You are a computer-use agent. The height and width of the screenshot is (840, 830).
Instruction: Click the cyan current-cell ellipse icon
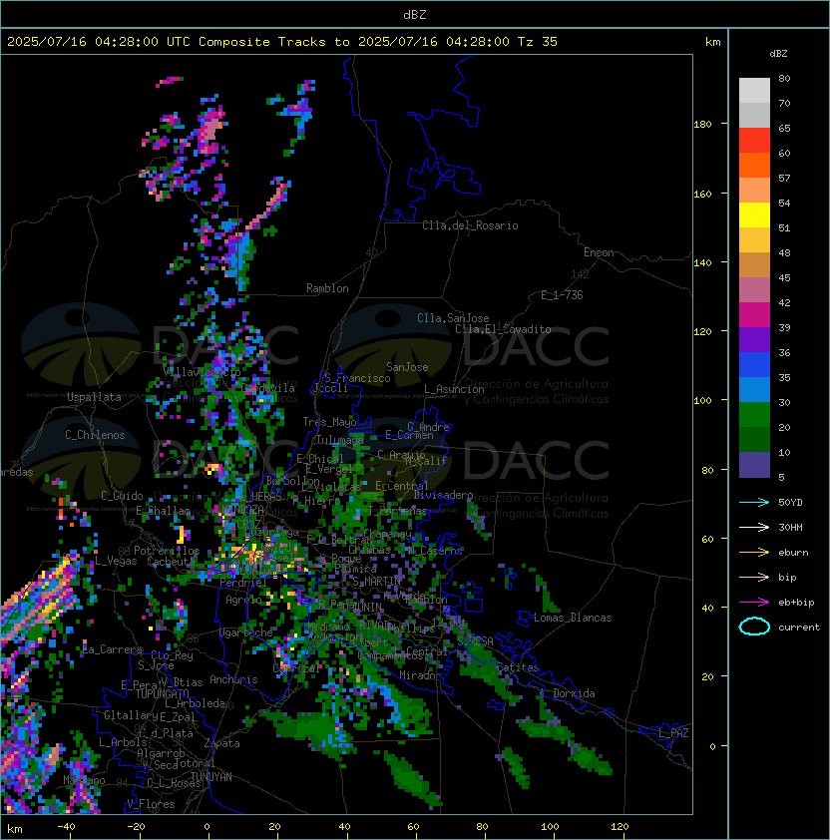(754, 627)
